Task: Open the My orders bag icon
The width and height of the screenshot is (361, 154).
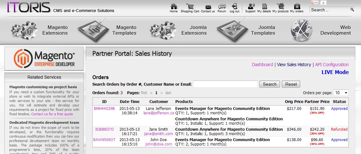Action: (297, 6)
